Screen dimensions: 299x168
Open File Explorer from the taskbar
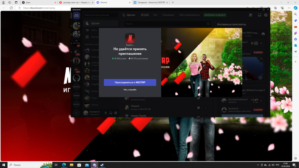point(71,165)
